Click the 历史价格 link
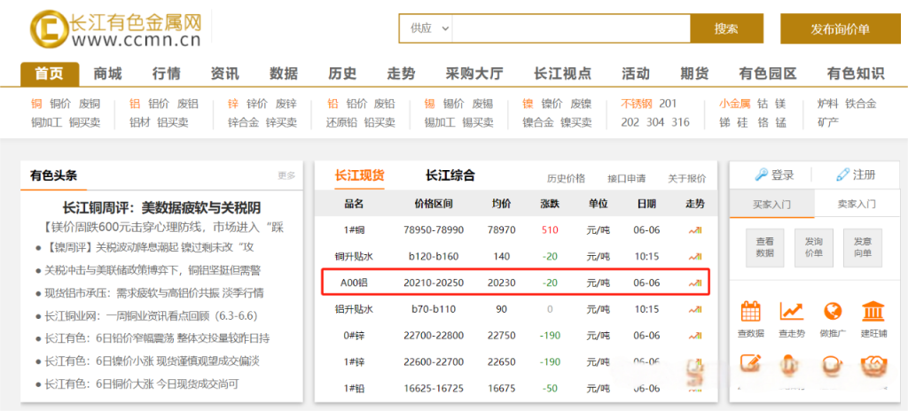 (x=567, y=178)
